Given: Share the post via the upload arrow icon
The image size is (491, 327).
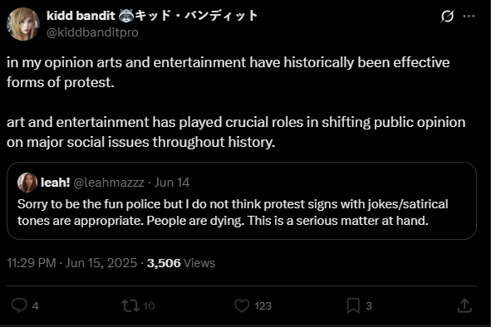Looking at the screenshot, I should point(464,305).
